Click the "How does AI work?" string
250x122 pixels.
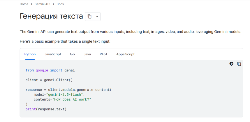[x=73, y=99]
